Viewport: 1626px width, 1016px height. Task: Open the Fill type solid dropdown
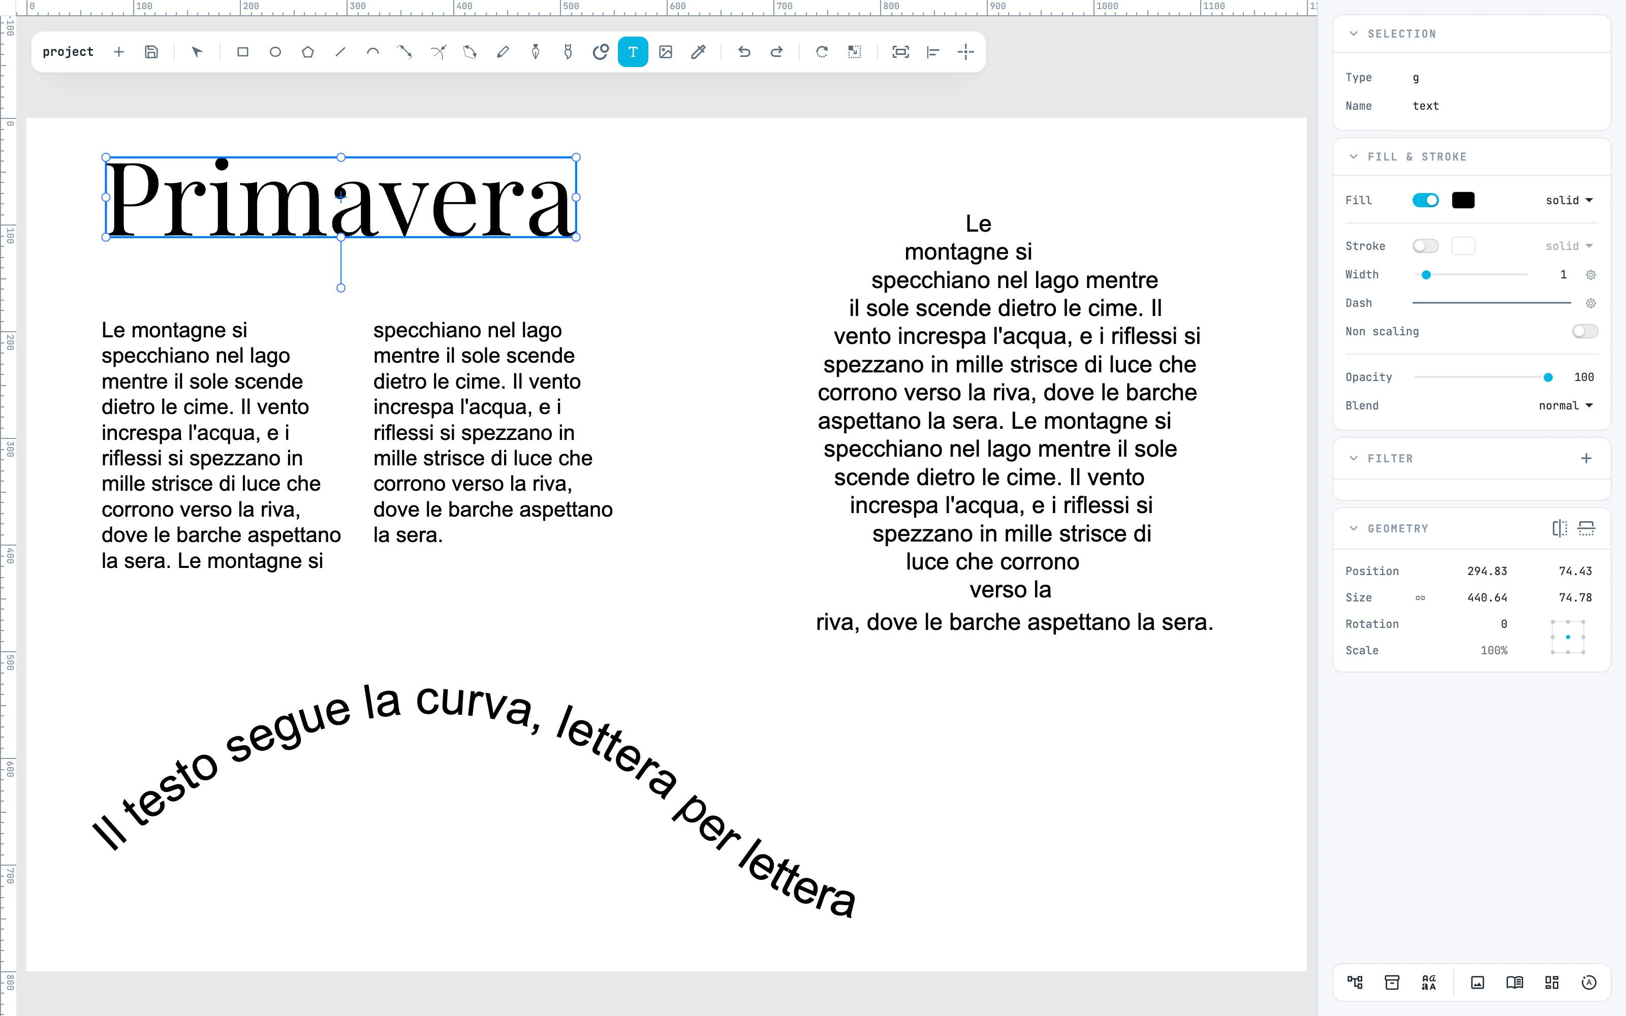tap(1569, 200)
